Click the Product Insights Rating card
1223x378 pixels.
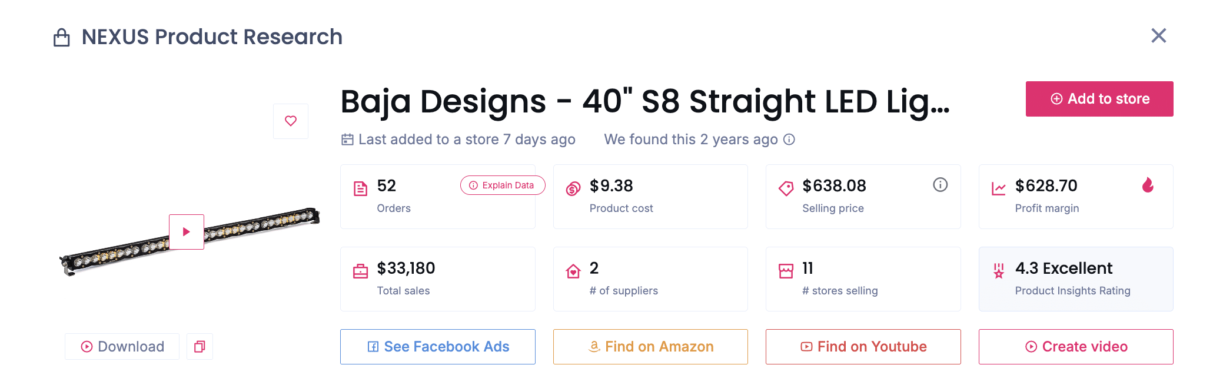pyautogui.click(x=1076, y=279)
